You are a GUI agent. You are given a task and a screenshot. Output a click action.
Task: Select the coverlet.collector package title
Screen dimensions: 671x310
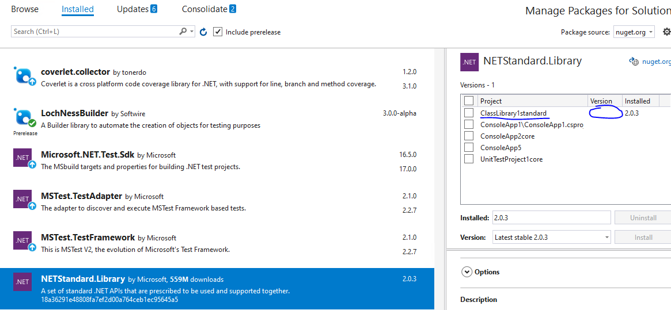75,72
